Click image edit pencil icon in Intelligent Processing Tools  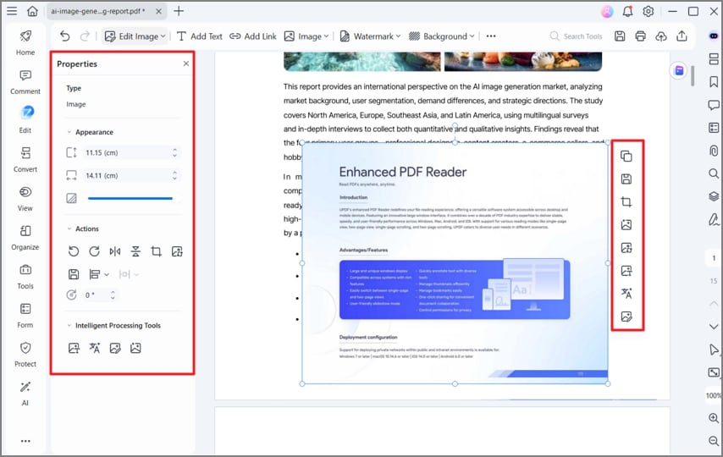click(115, 348)
